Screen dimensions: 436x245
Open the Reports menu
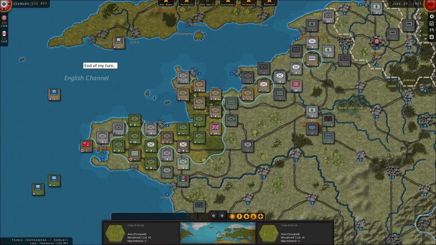269,3
